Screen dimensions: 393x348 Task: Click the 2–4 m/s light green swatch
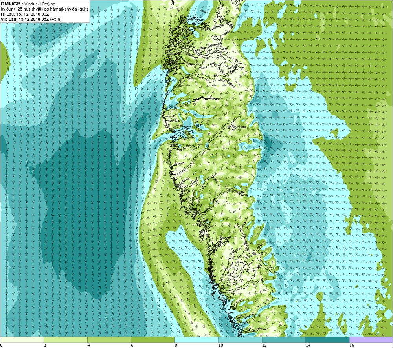65,340
